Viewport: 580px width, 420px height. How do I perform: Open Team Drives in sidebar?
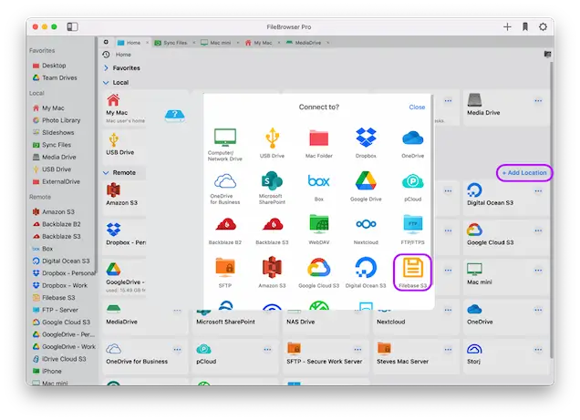[x=59, y=77]
